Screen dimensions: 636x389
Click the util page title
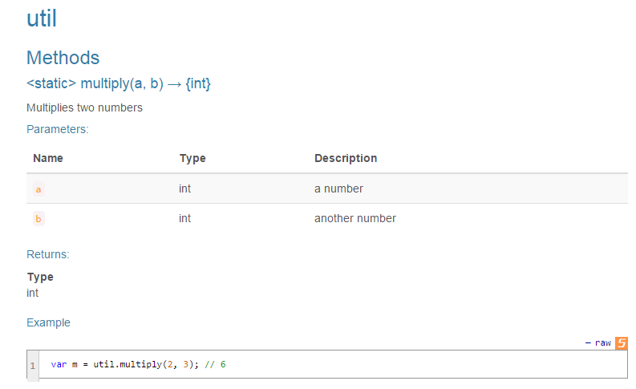[x=42, y=18]
